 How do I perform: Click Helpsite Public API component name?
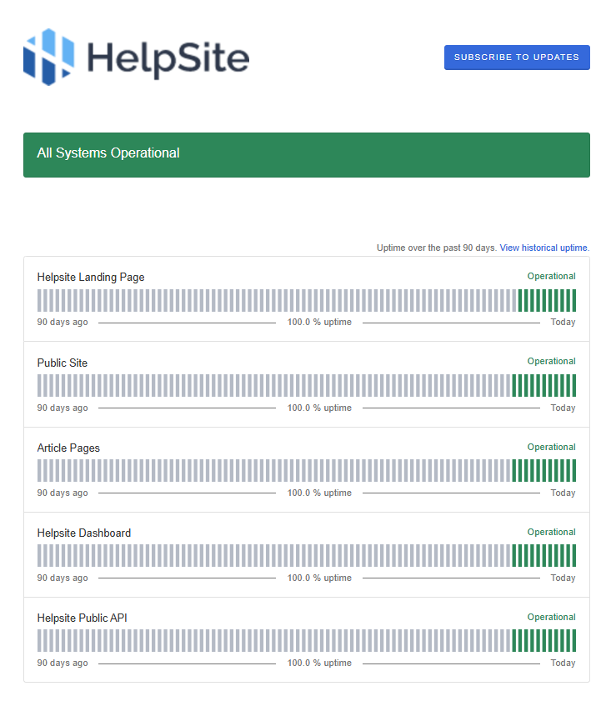point(83,618)
